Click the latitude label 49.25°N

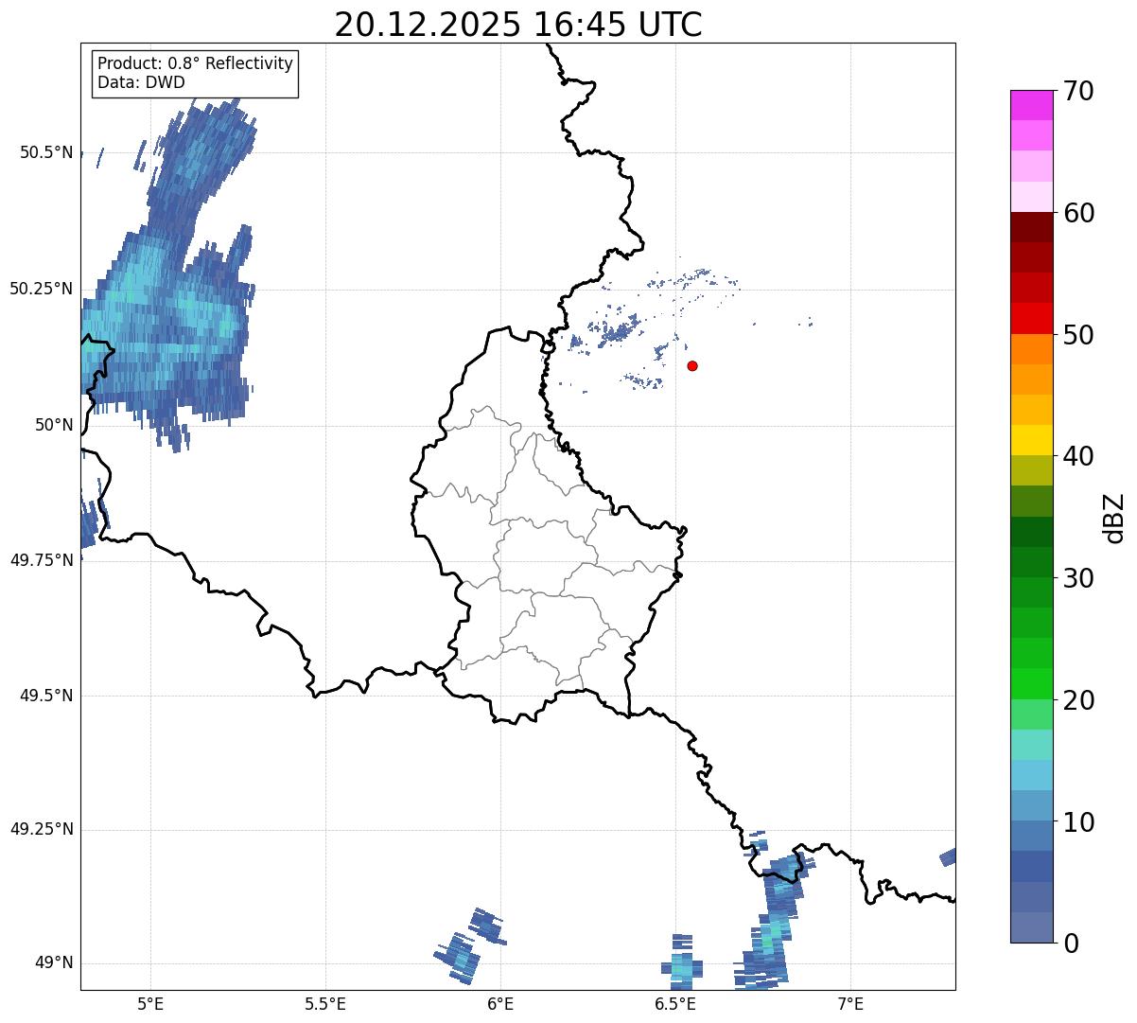(41, 829)
